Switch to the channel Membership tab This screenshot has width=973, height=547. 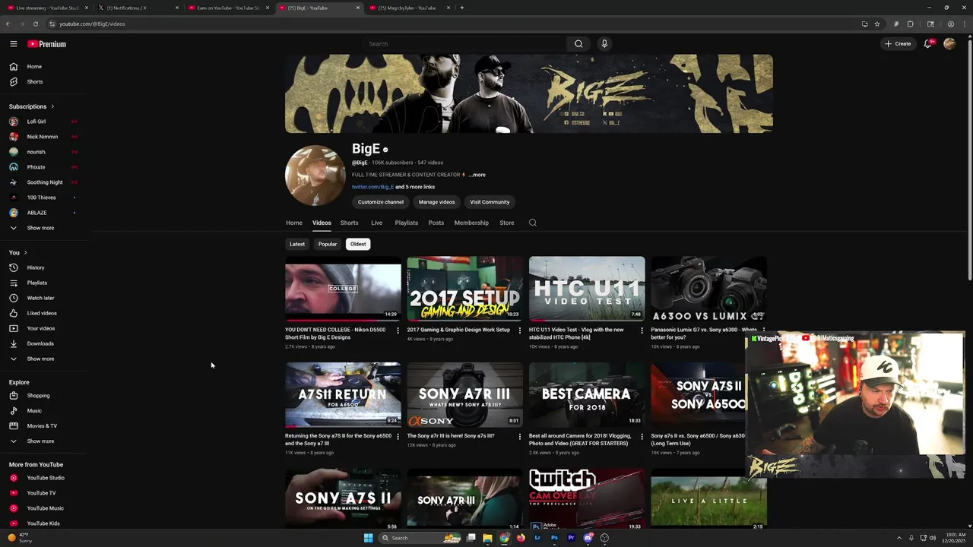point(471,223)
